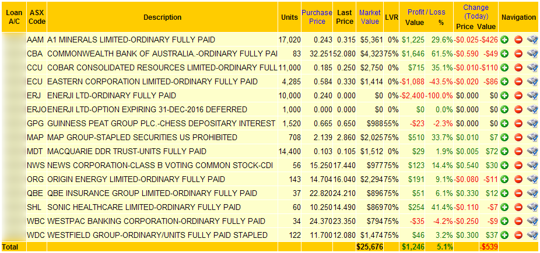540x253 pixels.
Task: Add to CCU with green plus
Action: pos(505,67)
